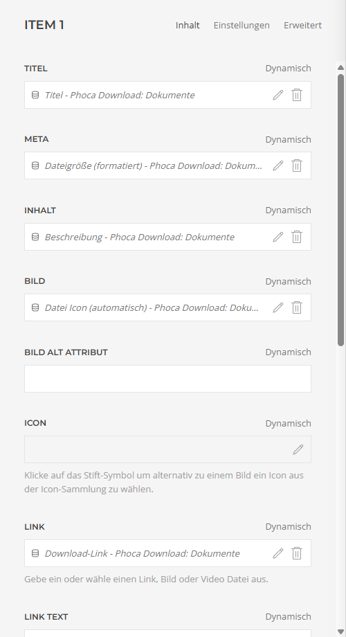Click Dynamisch next to Link Text
The width and height of the screenshot is (346, 637).
coord(289,617)
